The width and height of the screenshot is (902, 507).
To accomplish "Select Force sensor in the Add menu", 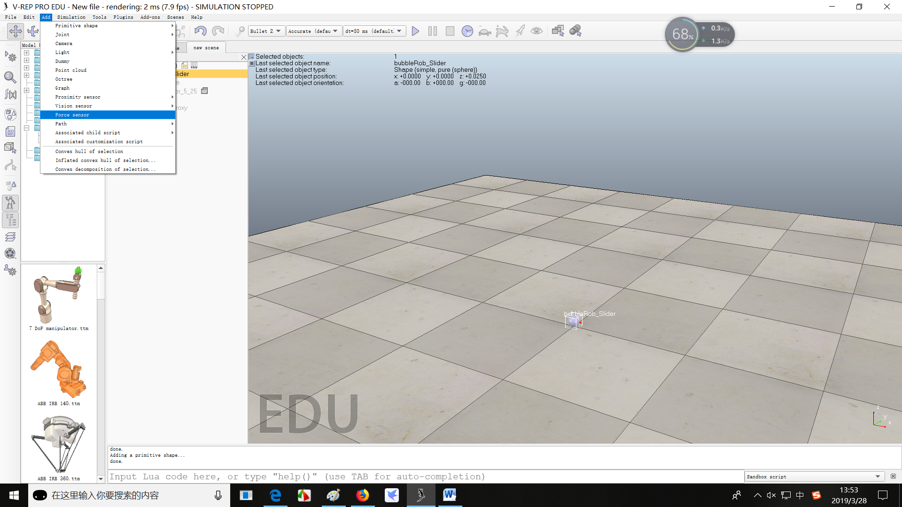I will (x=72, y=115).
